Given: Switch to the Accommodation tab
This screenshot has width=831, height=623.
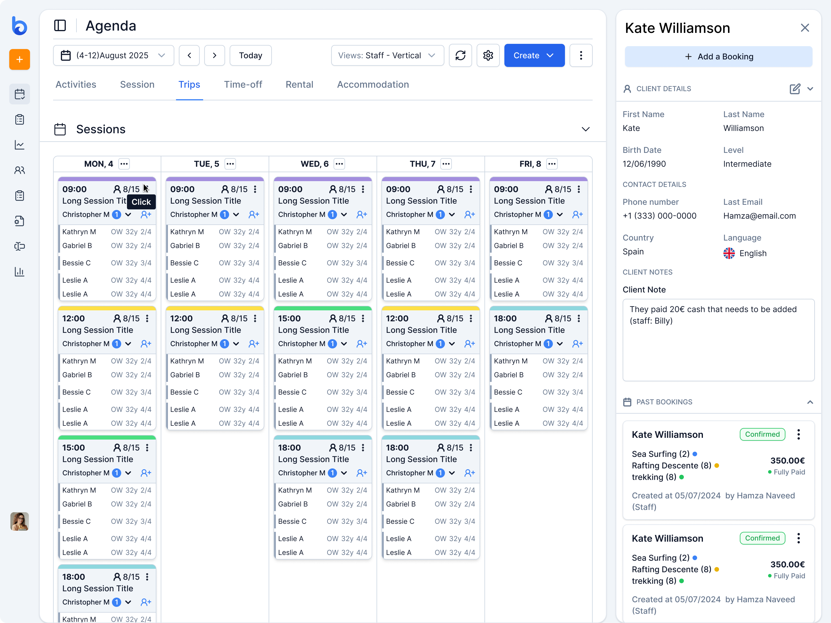Looking at the screenshot, I should pos(373,85).
